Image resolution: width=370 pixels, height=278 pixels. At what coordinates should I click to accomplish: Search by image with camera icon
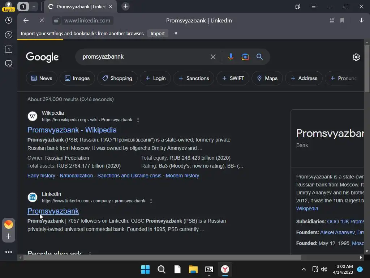coord(245,57)
